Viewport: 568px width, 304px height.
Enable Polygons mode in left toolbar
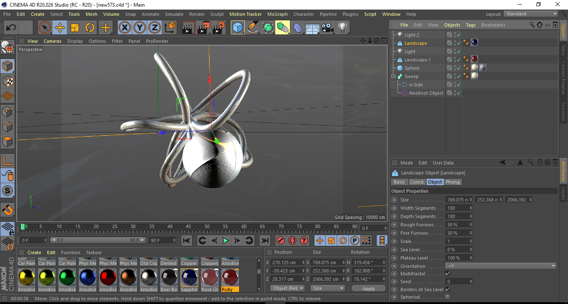coord(7,142)
